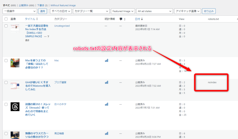Expand the All ad states dropdown
This screenshot has height=139, width=238.
click(x=153, y=11)
